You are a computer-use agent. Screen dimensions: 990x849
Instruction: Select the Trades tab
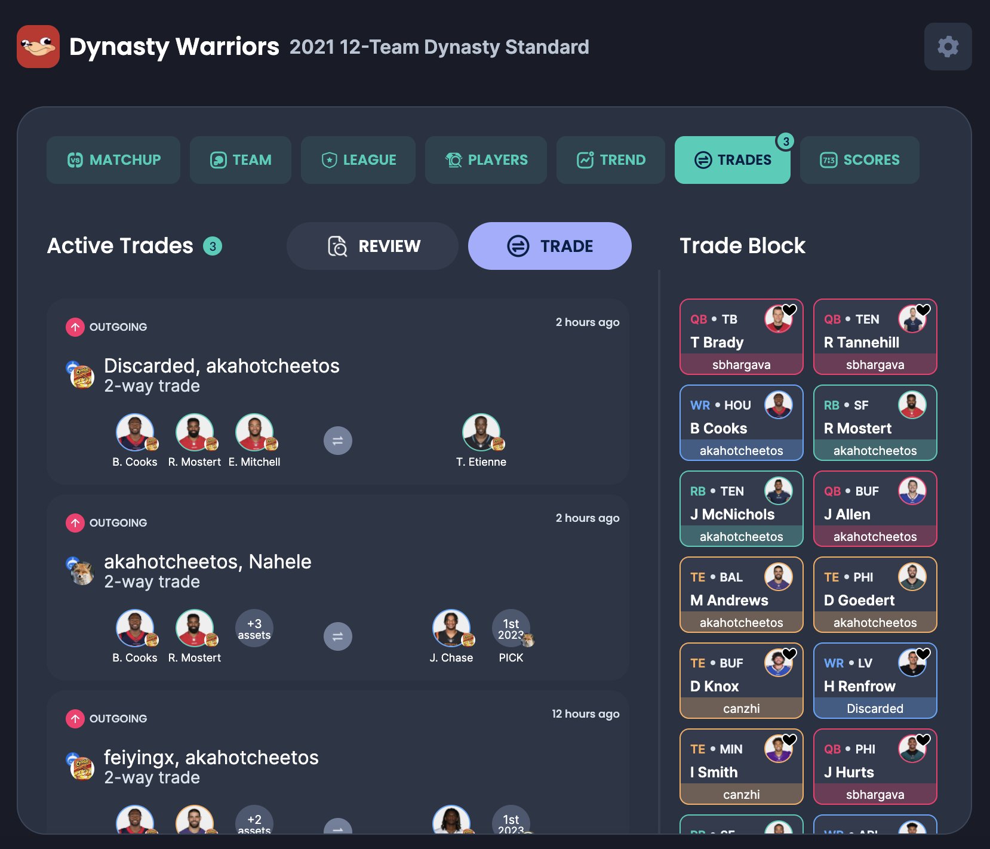point(733,160)
